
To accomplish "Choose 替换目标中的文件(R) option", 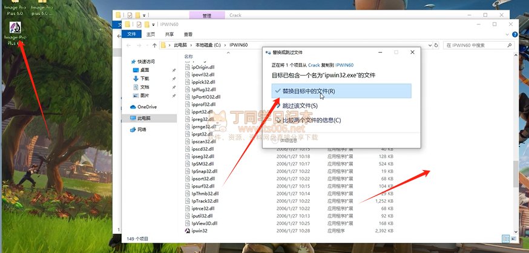I will pyautogui.click(x=341, y=91).
